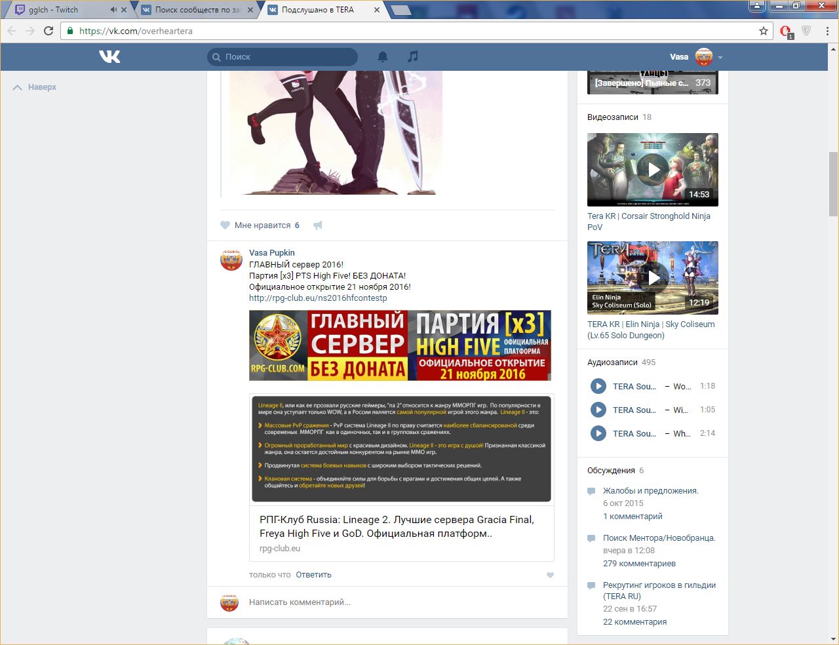Switch to the Поиск сообществ tab
This screenshot has height=645, width=839.
[198, 10]
